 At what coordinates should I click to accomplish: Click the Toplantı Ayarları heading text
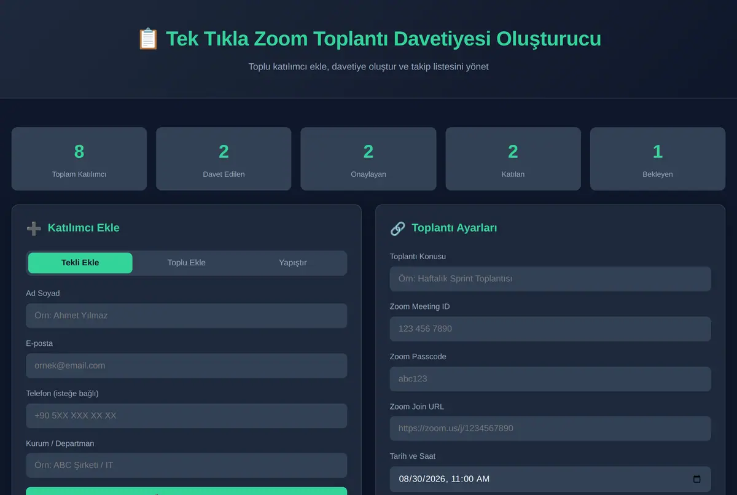point(454,228)
